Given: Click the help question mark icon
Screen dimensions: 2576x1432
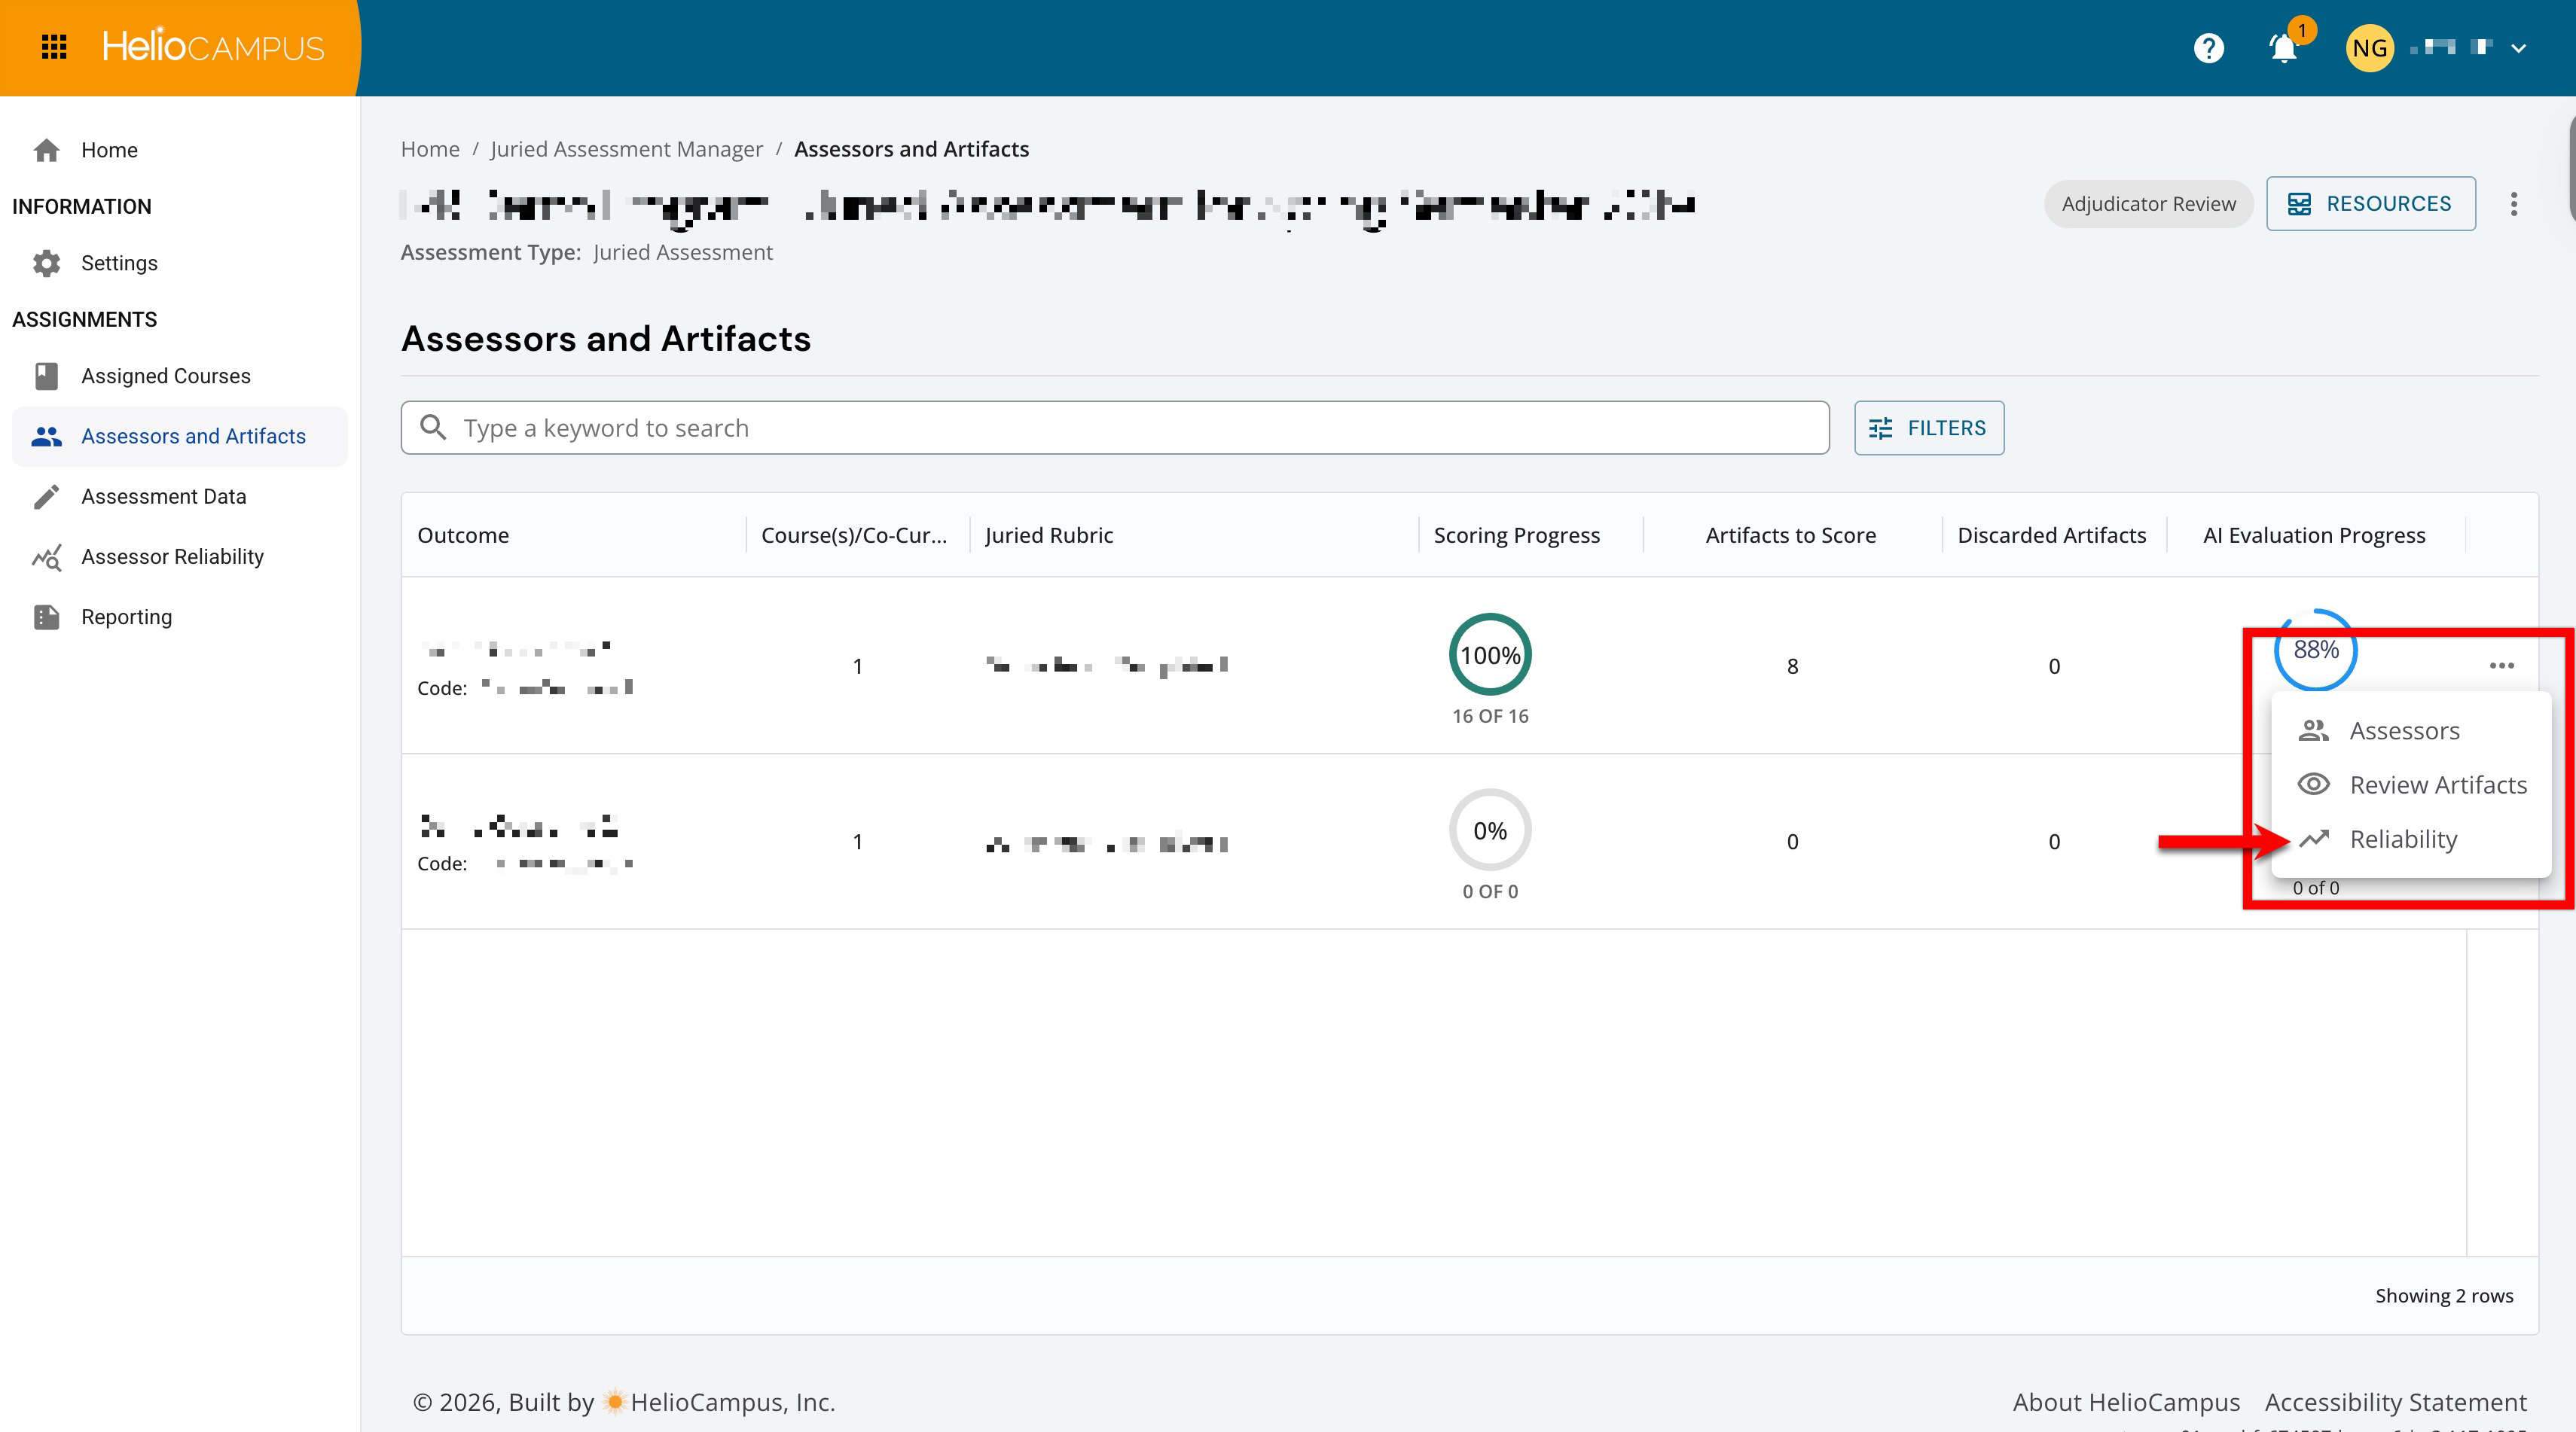Looking at the screenshot, I should tap(2208, 48).
